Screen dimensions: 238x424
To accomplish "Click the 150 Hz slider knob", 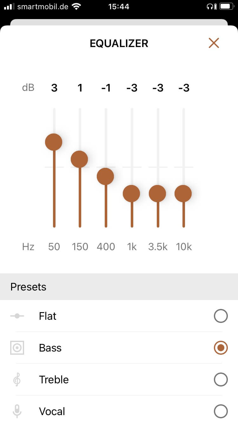I will click(79, 159).
